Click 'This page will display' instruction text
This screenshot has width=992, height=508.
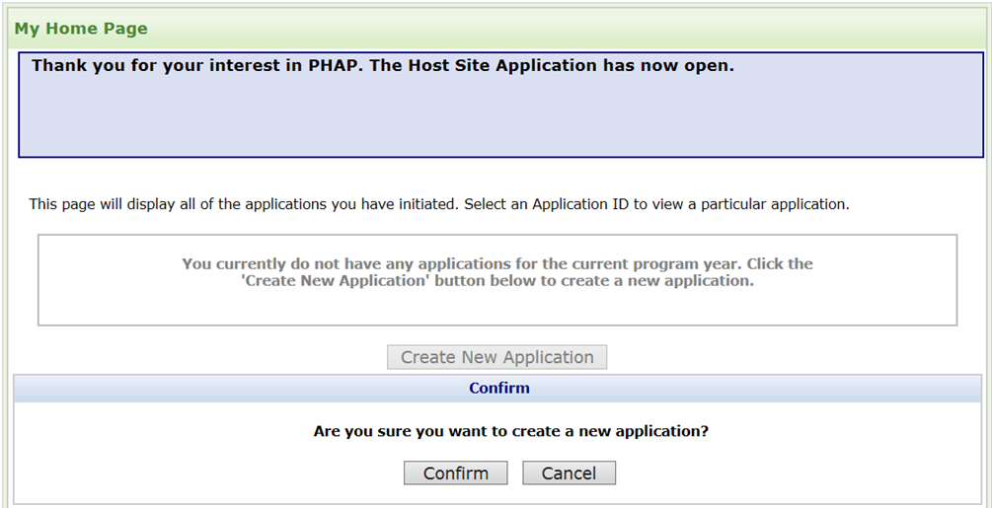111,205
